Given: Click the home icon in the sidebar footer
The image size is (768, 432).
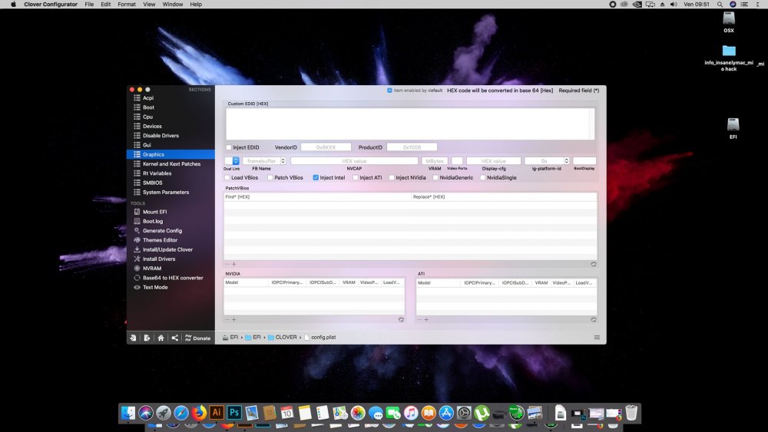Looking at the screenshot, I should click(x=161, y=338).
